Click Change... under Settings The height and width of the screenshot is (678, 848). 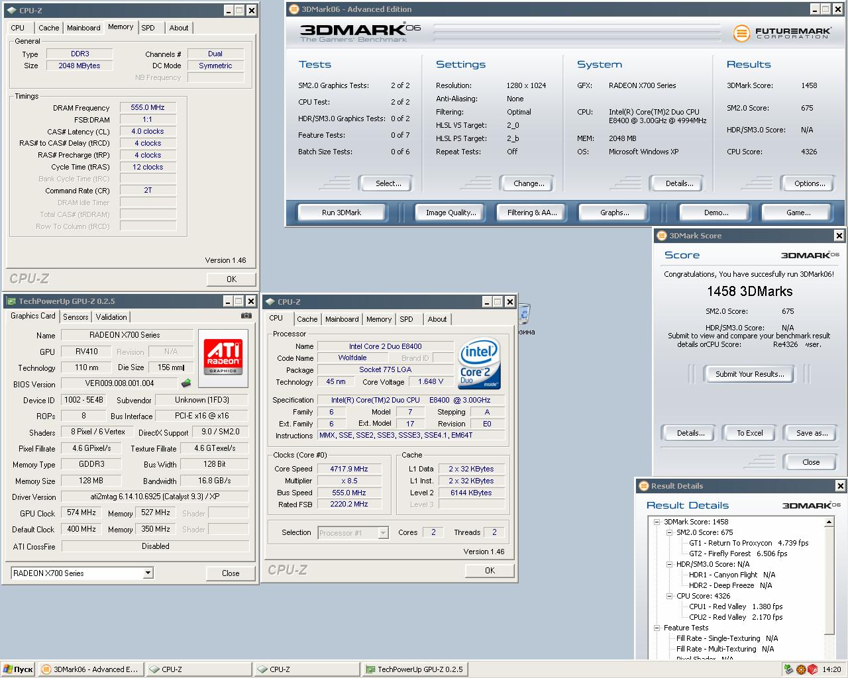[529, 183]
